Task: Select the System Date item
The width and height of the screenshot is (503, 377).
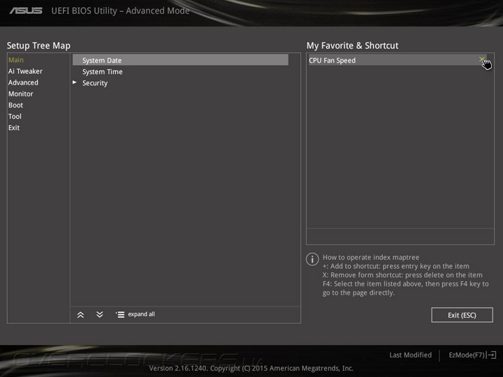Action: [180, 60]
